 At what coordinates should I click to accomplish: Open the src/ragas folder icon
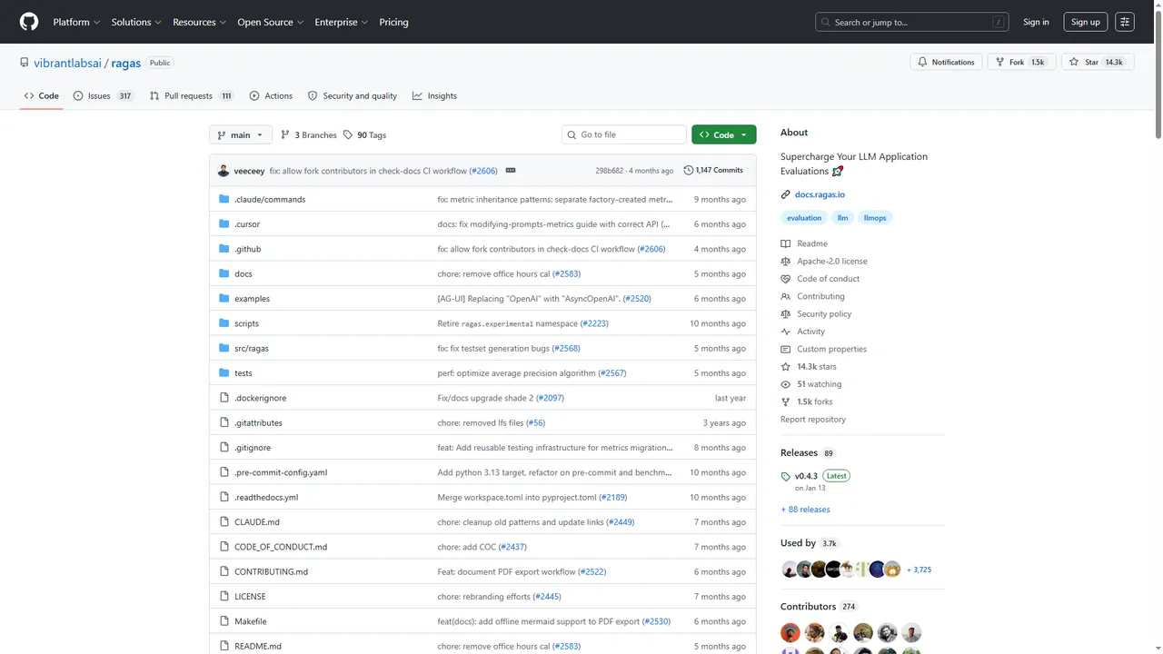coord(224,348)
